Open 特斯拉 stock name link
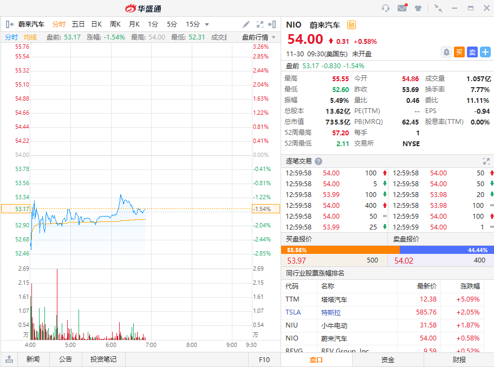Image resolution: width=494 pixels, height=367 pixels. click(x=331, y=312)
